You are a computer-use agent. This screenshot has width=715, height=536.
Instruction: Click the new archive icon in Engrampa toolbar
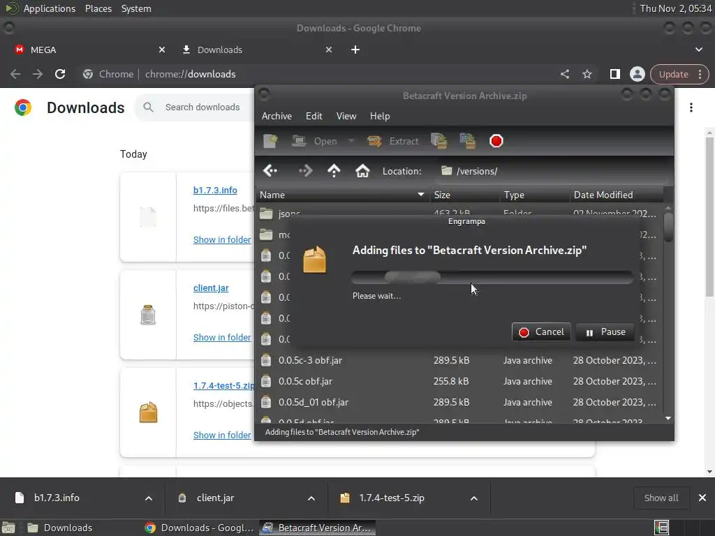click(x=270, y=141)
